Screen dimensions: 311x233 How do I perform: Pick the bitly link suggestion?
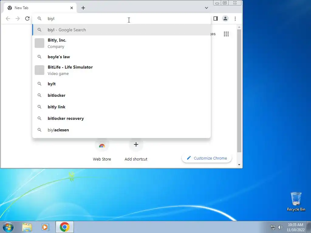point(121,107)
